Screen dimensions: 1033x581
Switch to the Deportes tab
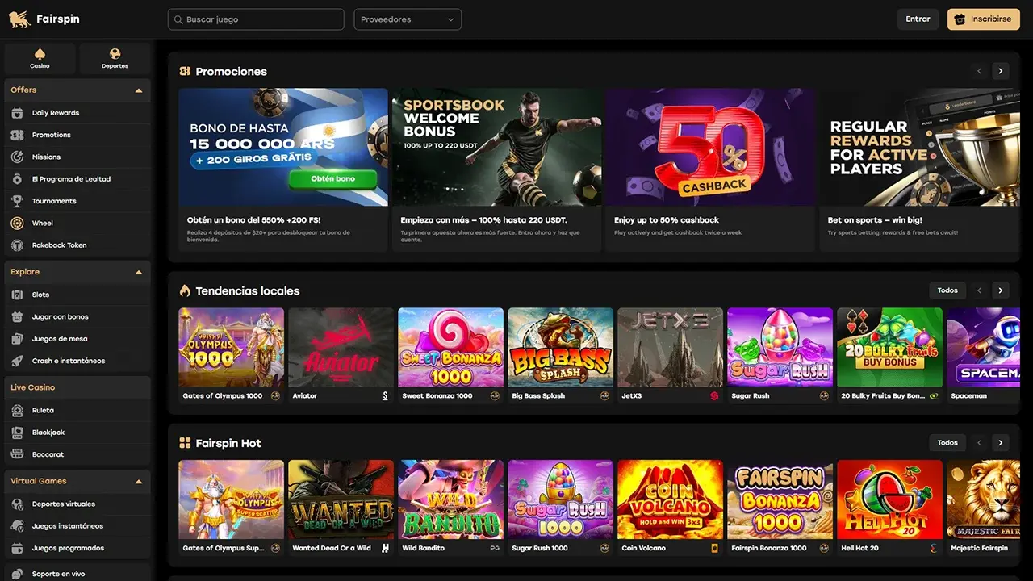coord(115,58)
